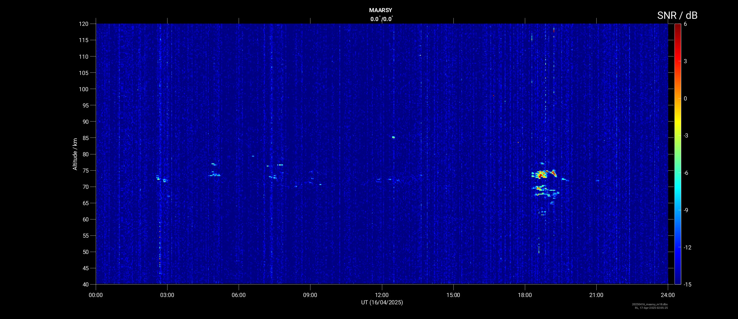This screenshot has width=738, height=319.
Task: Click the 0.0°/0.0° beam direction subtitle
Action: tap(382, 19)
